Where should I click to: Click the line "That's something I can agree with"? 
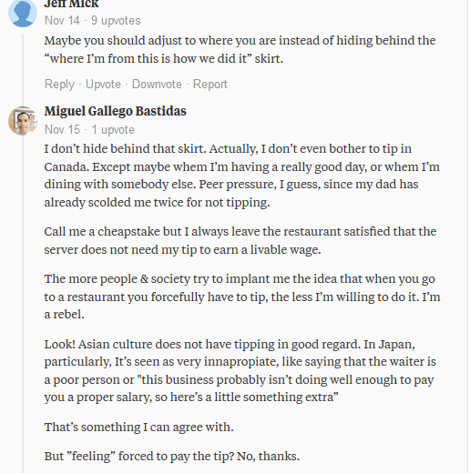point(139,428)
